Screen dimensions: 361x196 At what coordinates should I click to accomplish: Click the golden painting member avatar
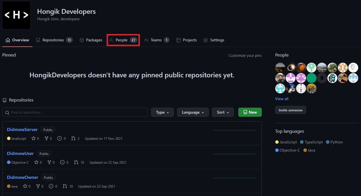[x=311, y=88]
